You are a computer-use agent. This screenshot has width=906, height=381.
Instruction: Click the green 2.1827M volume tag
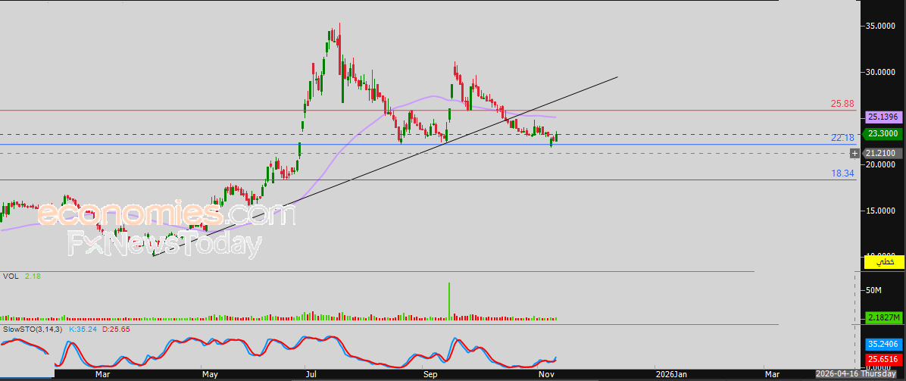point(883,317)
